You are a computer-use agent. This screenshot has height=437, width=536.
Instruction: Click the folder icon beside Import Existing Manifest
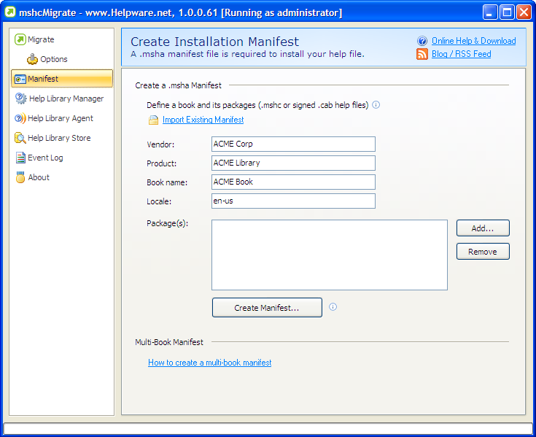click(x=153, y=120)
